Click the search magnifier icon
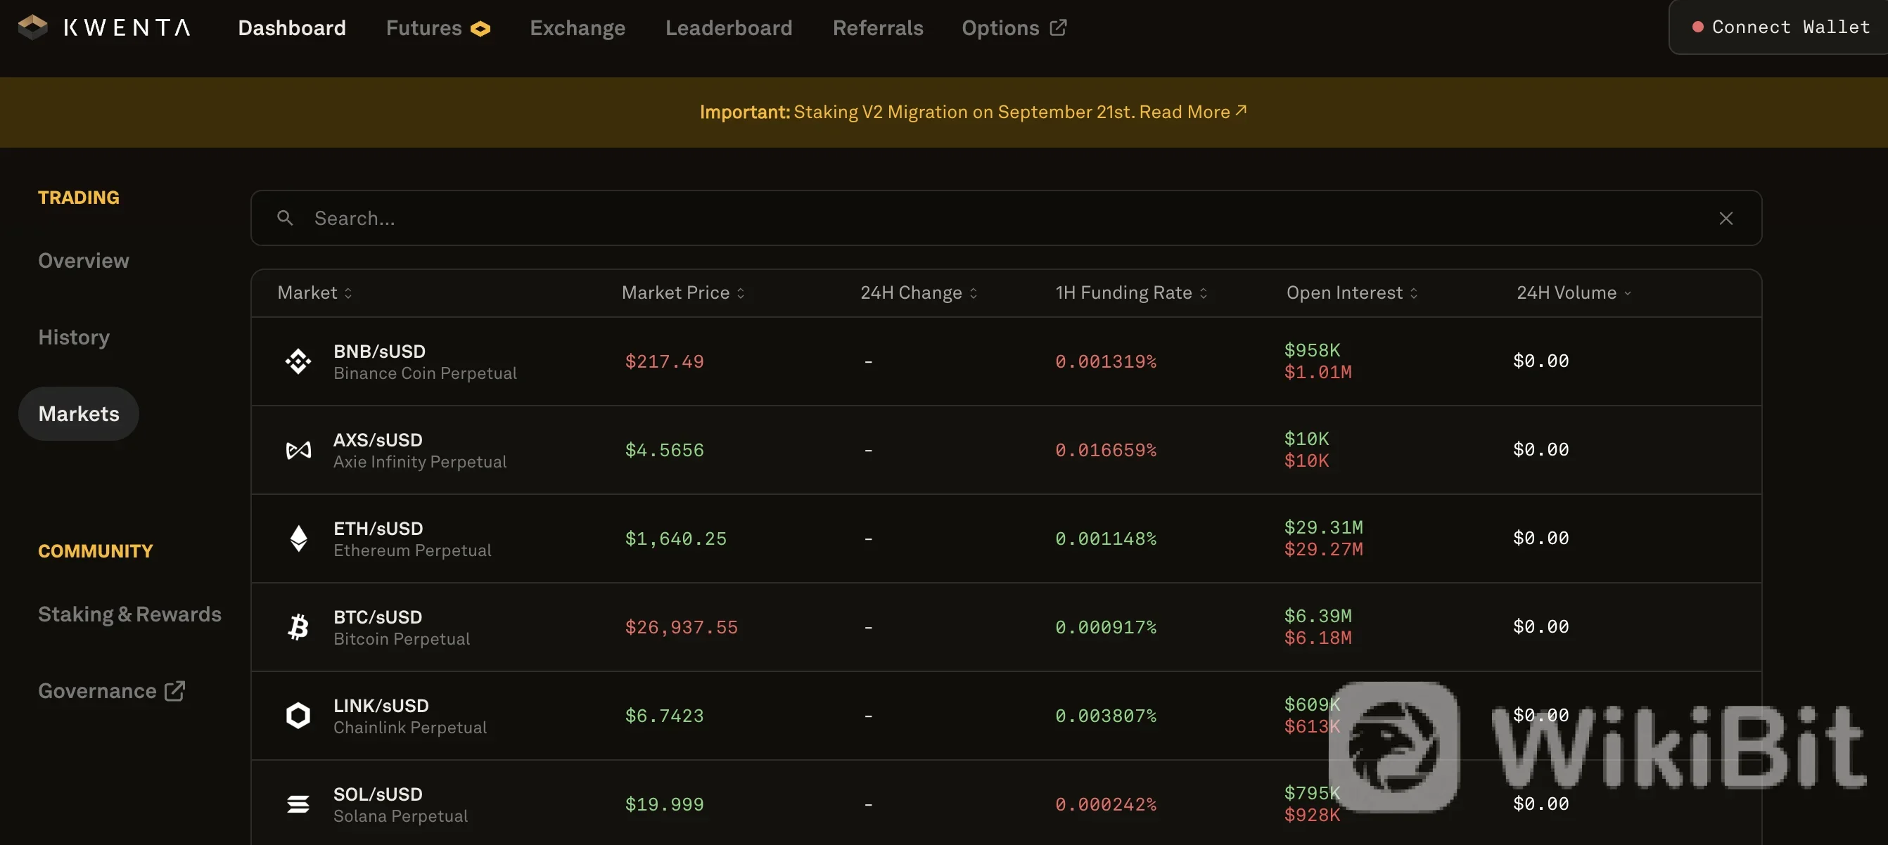Screen dimensions: 1888x845 [x=285, y=217]
